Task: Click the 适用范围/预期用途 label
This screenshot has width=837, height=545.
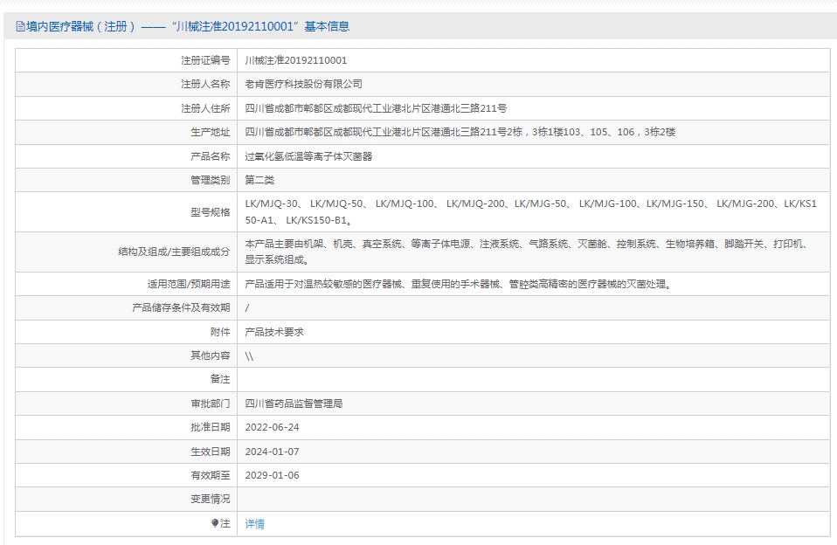Action: tap(189, 284)
